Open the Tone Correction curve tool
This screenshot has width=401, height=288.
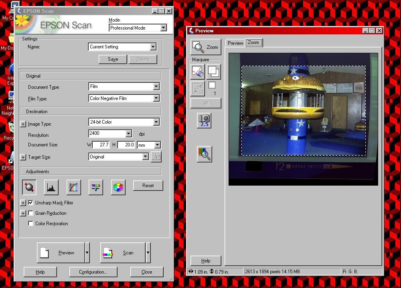pyautogui.click(x=73, y=187)
